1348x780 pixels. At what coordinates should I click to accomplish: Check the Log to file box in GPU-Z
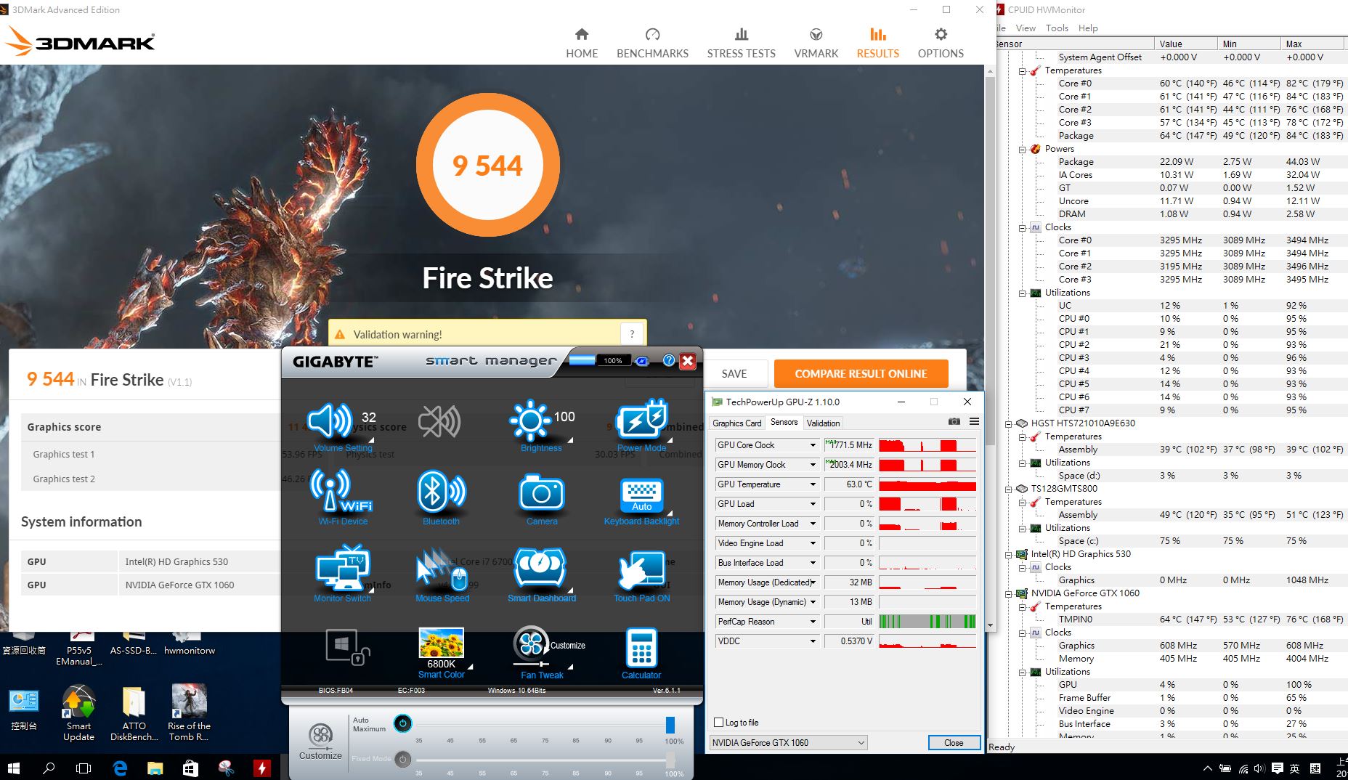tap(718, 722)
